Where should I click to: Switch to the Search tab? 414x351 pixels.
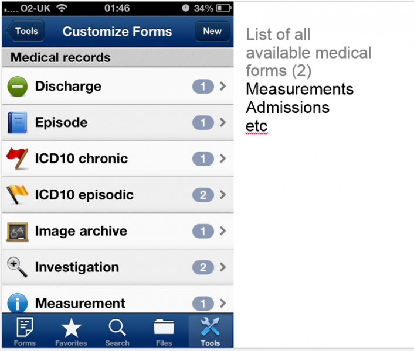(x=117, y=332)
